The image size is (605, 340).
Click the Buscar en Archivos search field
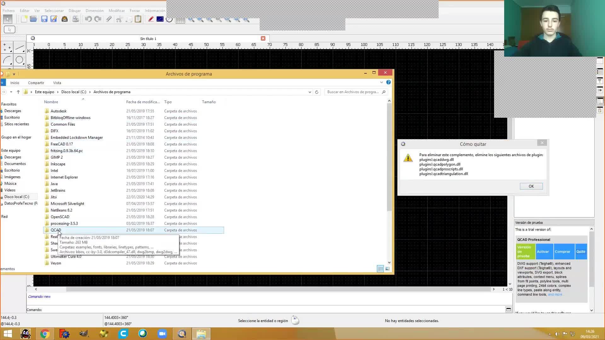click(x=353, y=92)
